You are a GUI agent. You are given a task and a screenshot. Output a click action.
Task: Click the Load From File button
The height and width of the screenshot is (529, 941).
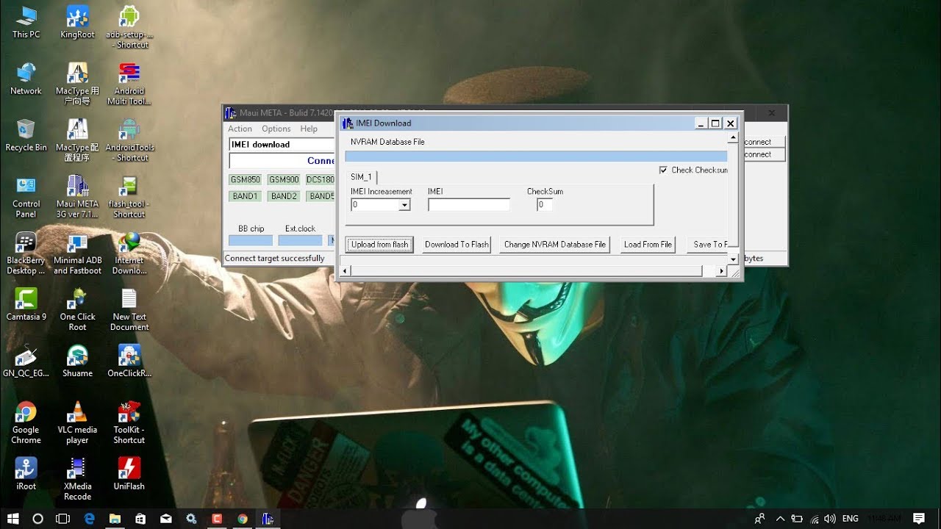[648, 245]
